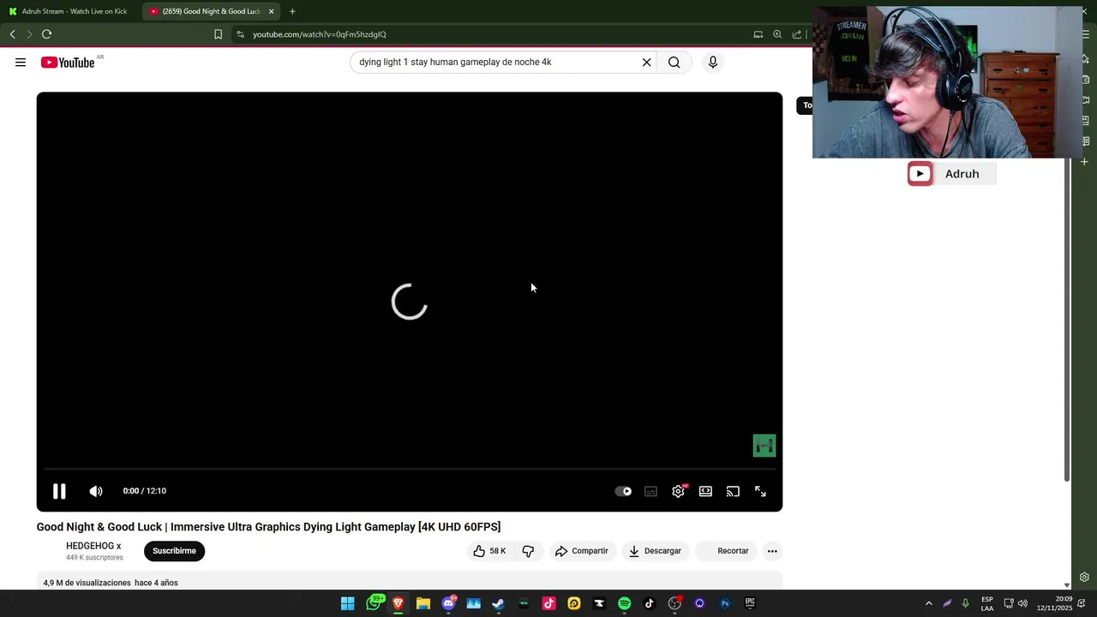1097x617 pixels.
Task: Add a sidebar item with plus icon
Action: [1084, 162]
